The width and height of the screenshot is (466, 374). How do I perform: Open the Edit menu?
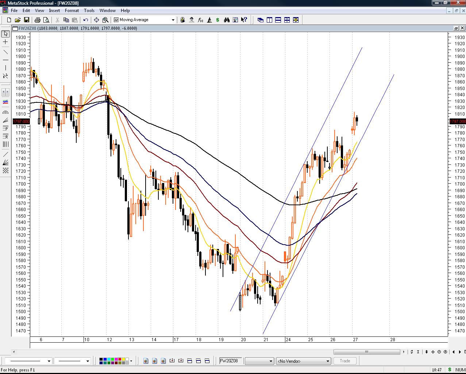(26, 11)
